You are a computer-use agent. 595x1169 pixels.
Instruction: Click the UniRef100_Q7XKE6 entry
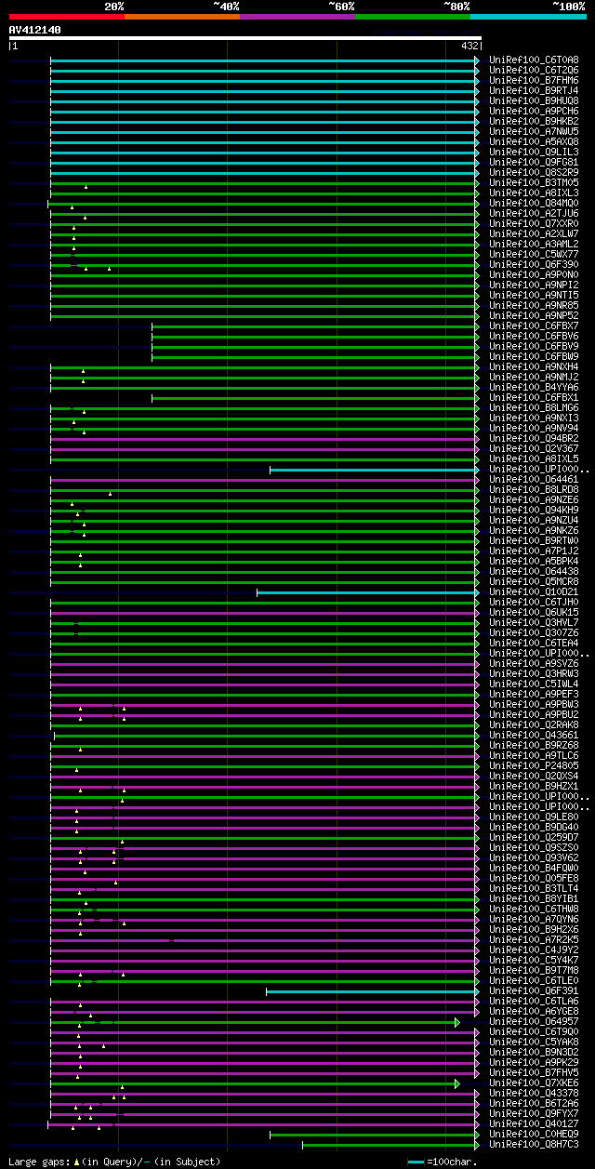(534, 1083)
